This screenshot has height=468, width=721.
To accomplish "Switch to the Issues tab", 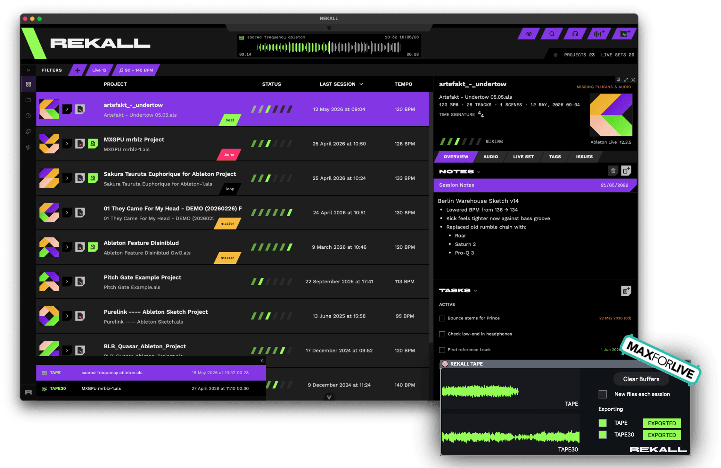I will coord(584,157).
